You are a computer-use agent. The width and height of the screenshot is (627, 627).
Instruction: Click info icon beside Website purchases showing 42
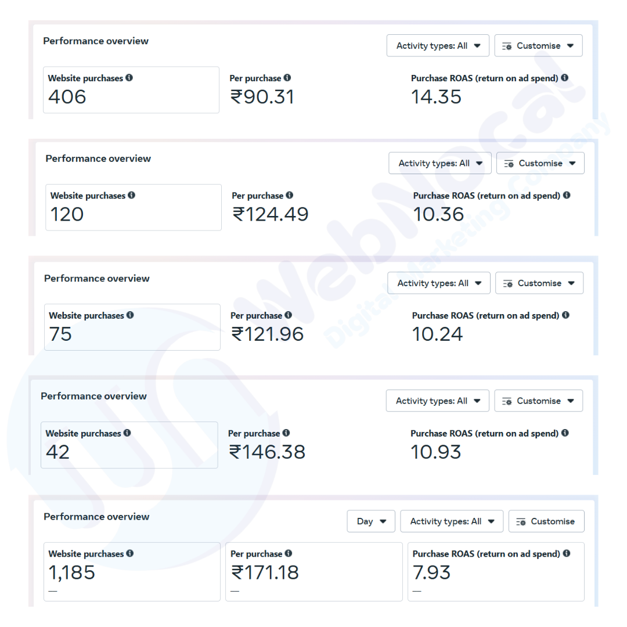tap(127, 433)
